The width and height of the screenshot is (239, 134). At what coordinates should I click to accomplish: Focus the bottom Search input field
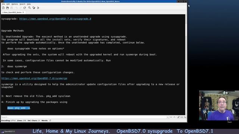coord(84,117)
